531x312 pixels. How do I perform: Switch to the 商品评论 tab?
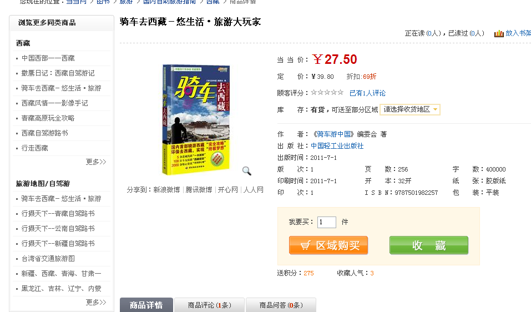pos(210,305)
